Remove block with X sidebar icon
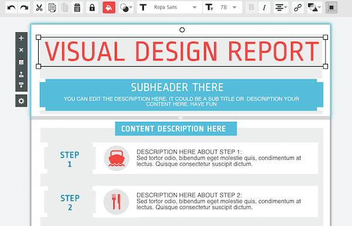Screen dimensions: 352x226 (x=21, y=50)
